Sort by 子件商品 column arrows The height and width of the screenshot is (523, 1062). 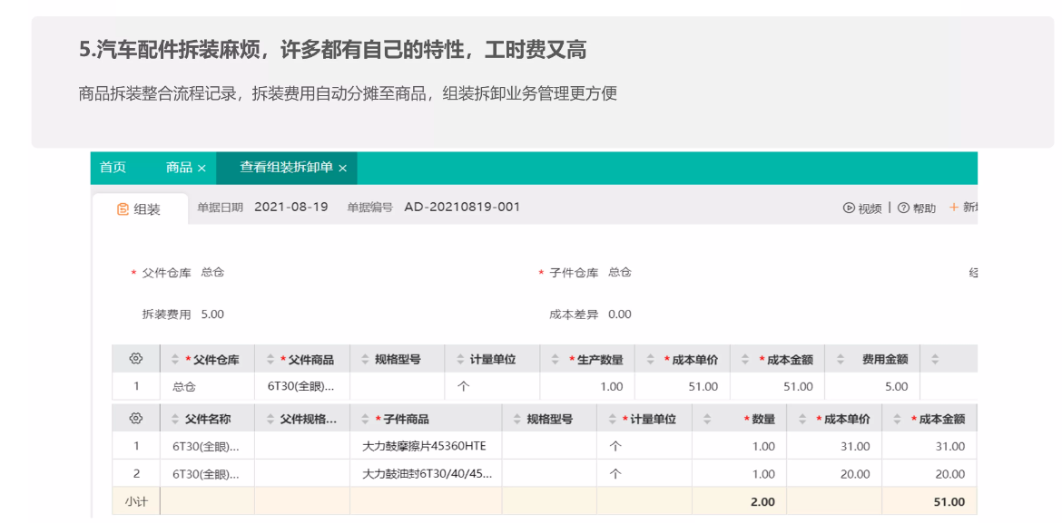(x=365, y=419)
